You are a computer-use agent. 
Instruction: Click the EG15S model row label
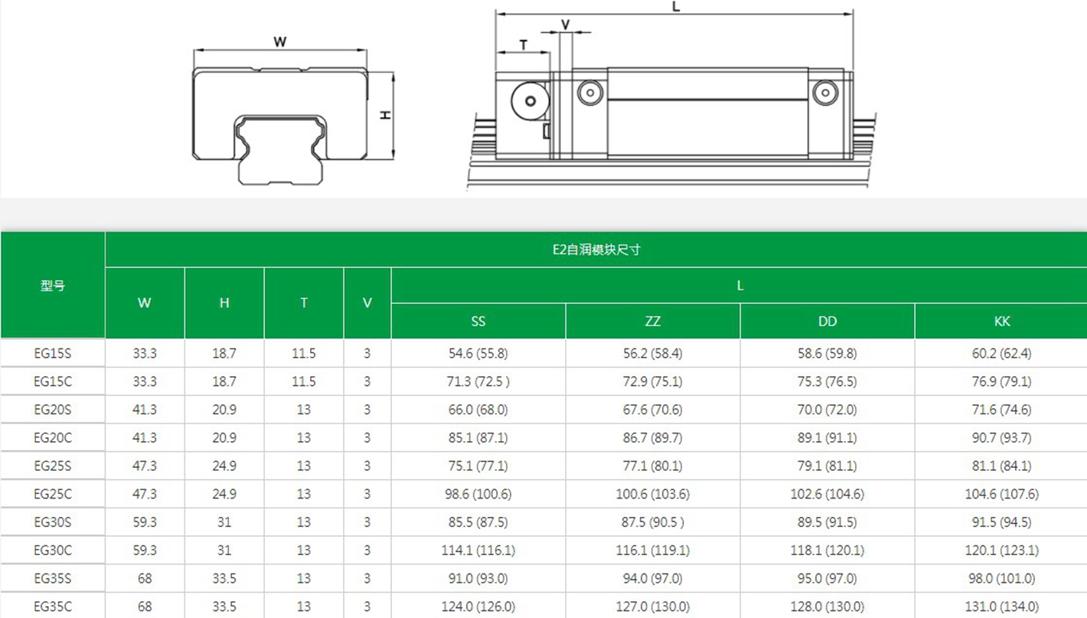tap(53, 354)
